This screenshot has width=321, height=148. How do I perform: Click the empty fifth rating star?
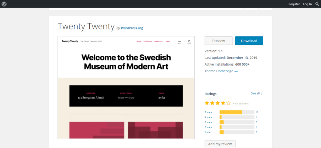tap(229, 103)
